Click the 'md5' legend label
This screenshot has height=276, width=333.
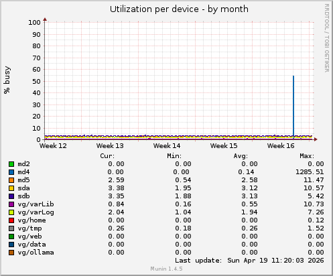tap(23, 180)
